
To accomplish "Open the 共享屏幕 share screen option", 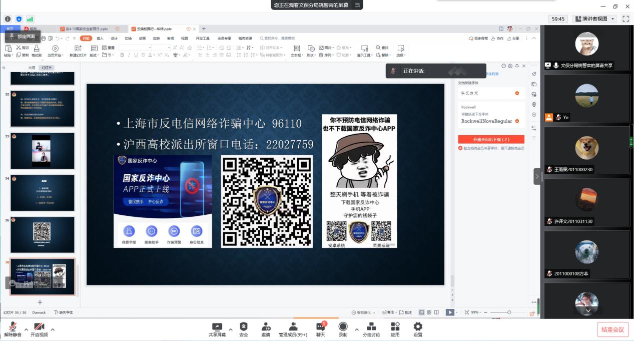I will click(x=217, y=329).
